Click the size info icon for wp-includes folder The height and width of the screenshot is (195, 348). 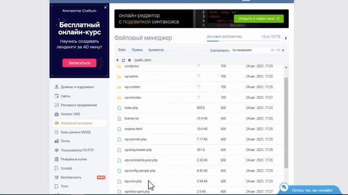coord(198,97)
